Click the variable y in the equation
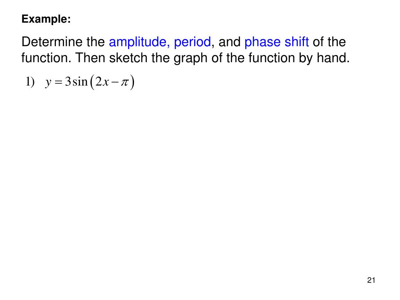Viewport: 400px width, 300px height. (x=48, y=83)
